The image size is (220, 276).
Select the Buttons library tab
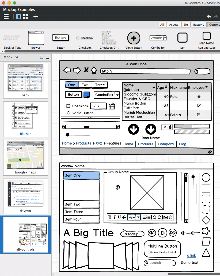[199, 25]
